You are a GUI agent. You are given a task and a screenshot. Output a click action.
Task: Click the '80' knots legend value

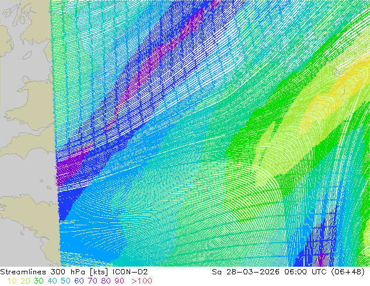pyautogui.click(x=106, y=281)
